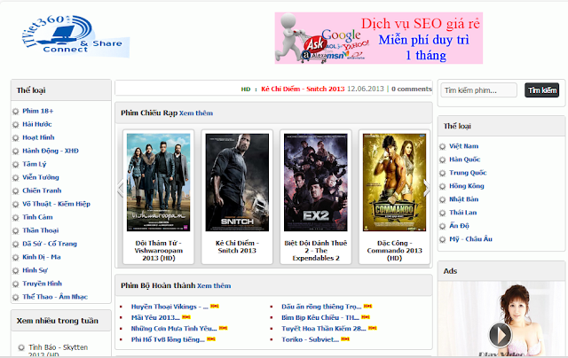
Task: Open the Hài Hước category
Action: pos(37,124)
